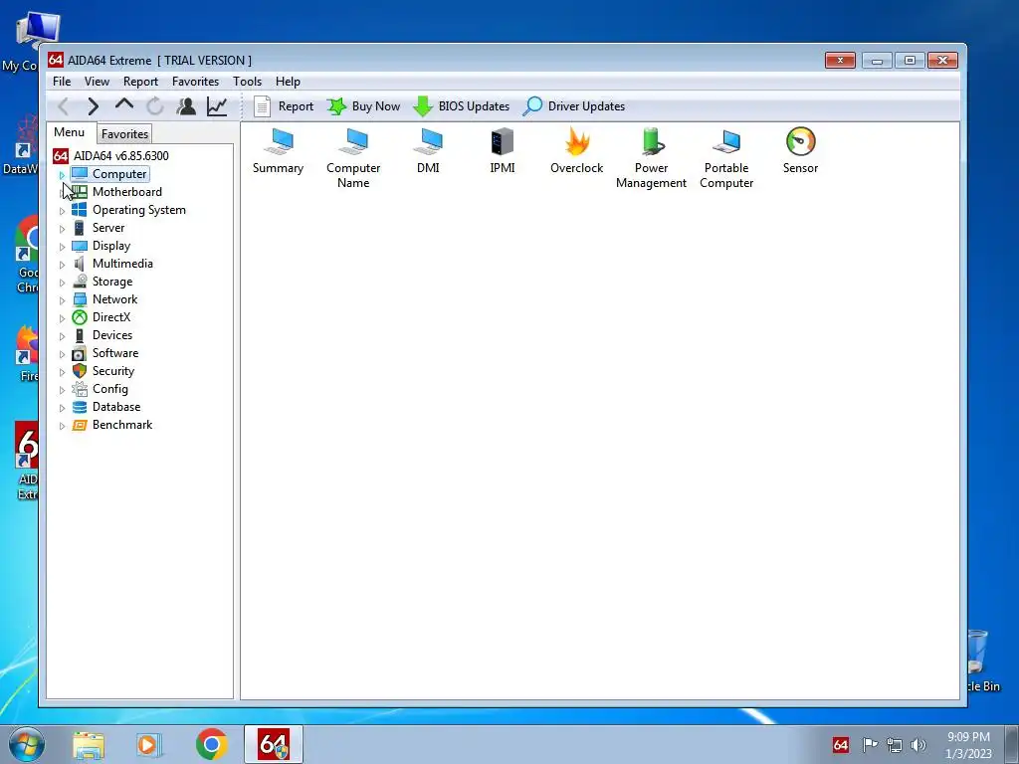Switch to the Favorites tab

(x=124, y=134)
